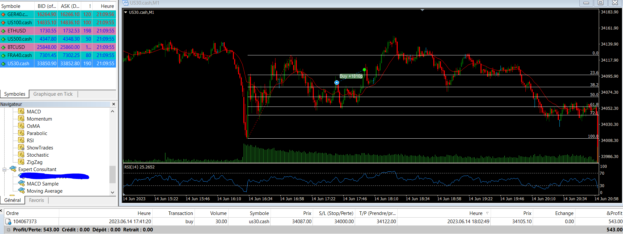Click the order's 34000.00 stop loss cell

tap(334, 222)
